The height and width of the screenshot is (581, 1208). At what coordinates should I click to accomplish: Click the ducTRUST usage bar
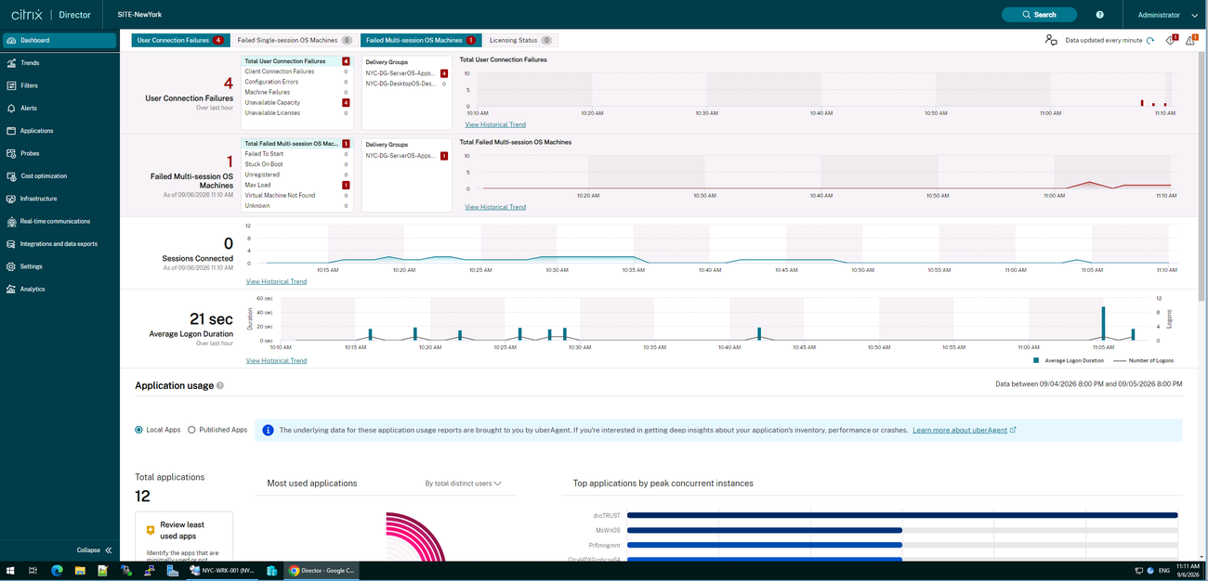click(x=902, y=515)
